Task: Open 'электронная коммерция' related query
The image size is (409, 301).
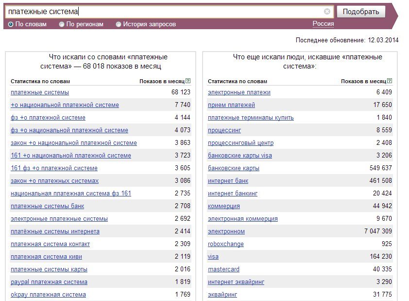Action: coord(242,219)
